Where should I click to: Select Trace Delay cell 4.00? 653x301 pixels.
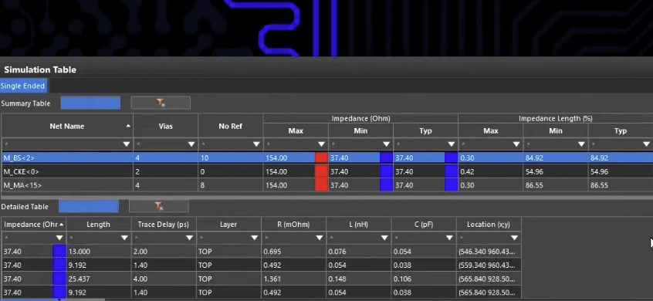coord(164,279)
